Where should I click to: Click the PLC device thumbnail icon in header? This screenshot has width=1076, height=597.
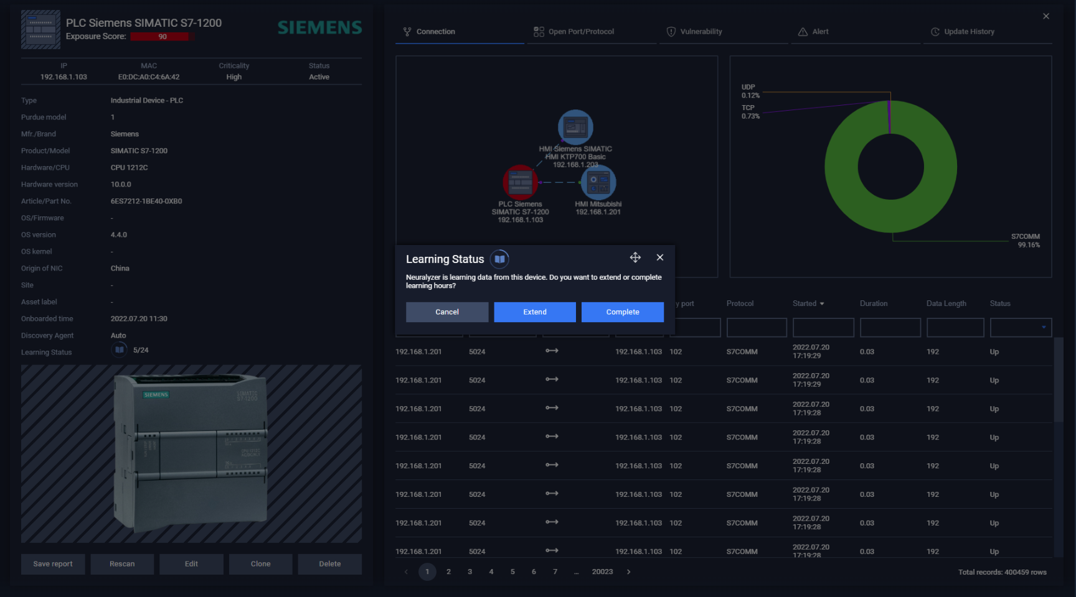pyautogui.click(x=41, y=29)
